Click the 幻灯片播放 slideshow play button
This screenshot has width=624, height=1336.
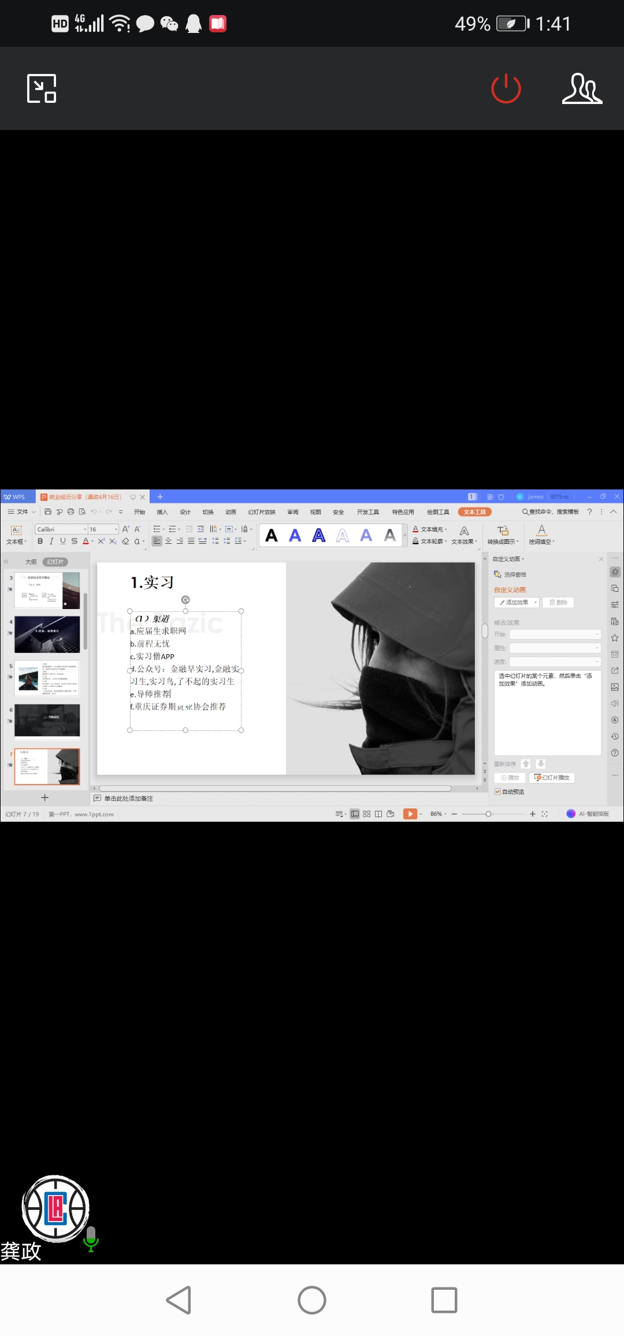(552, 778)
